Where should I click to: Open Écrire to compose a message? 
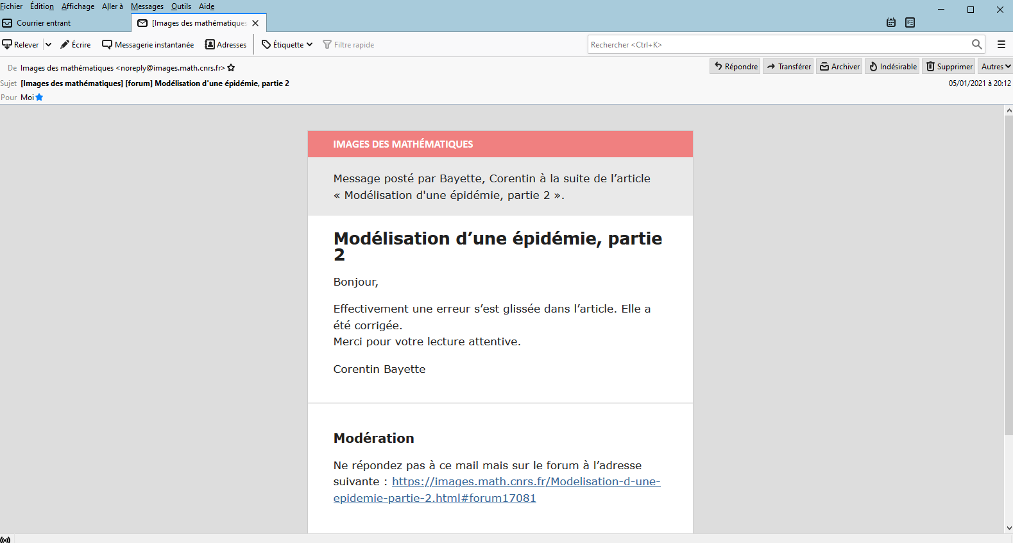point(76,44)
